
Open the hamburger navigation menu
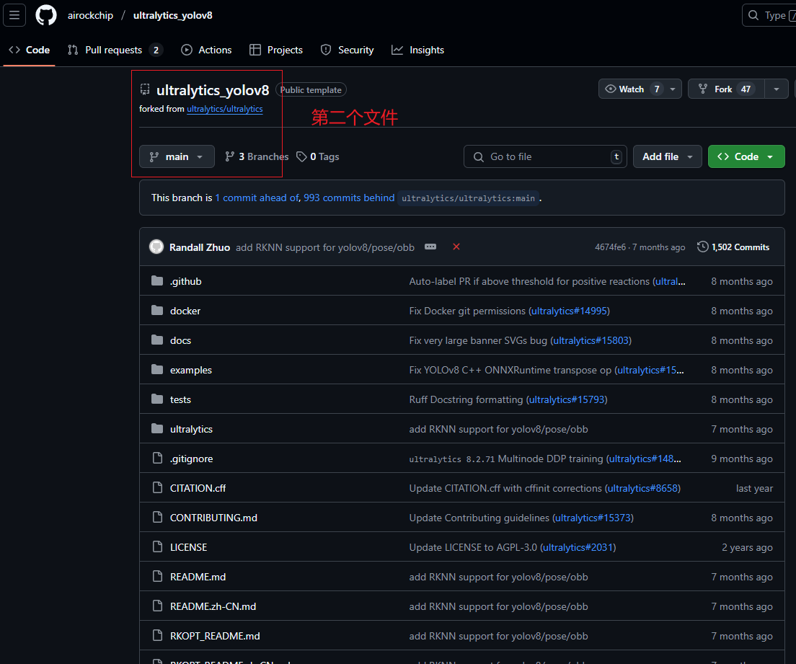14,15
